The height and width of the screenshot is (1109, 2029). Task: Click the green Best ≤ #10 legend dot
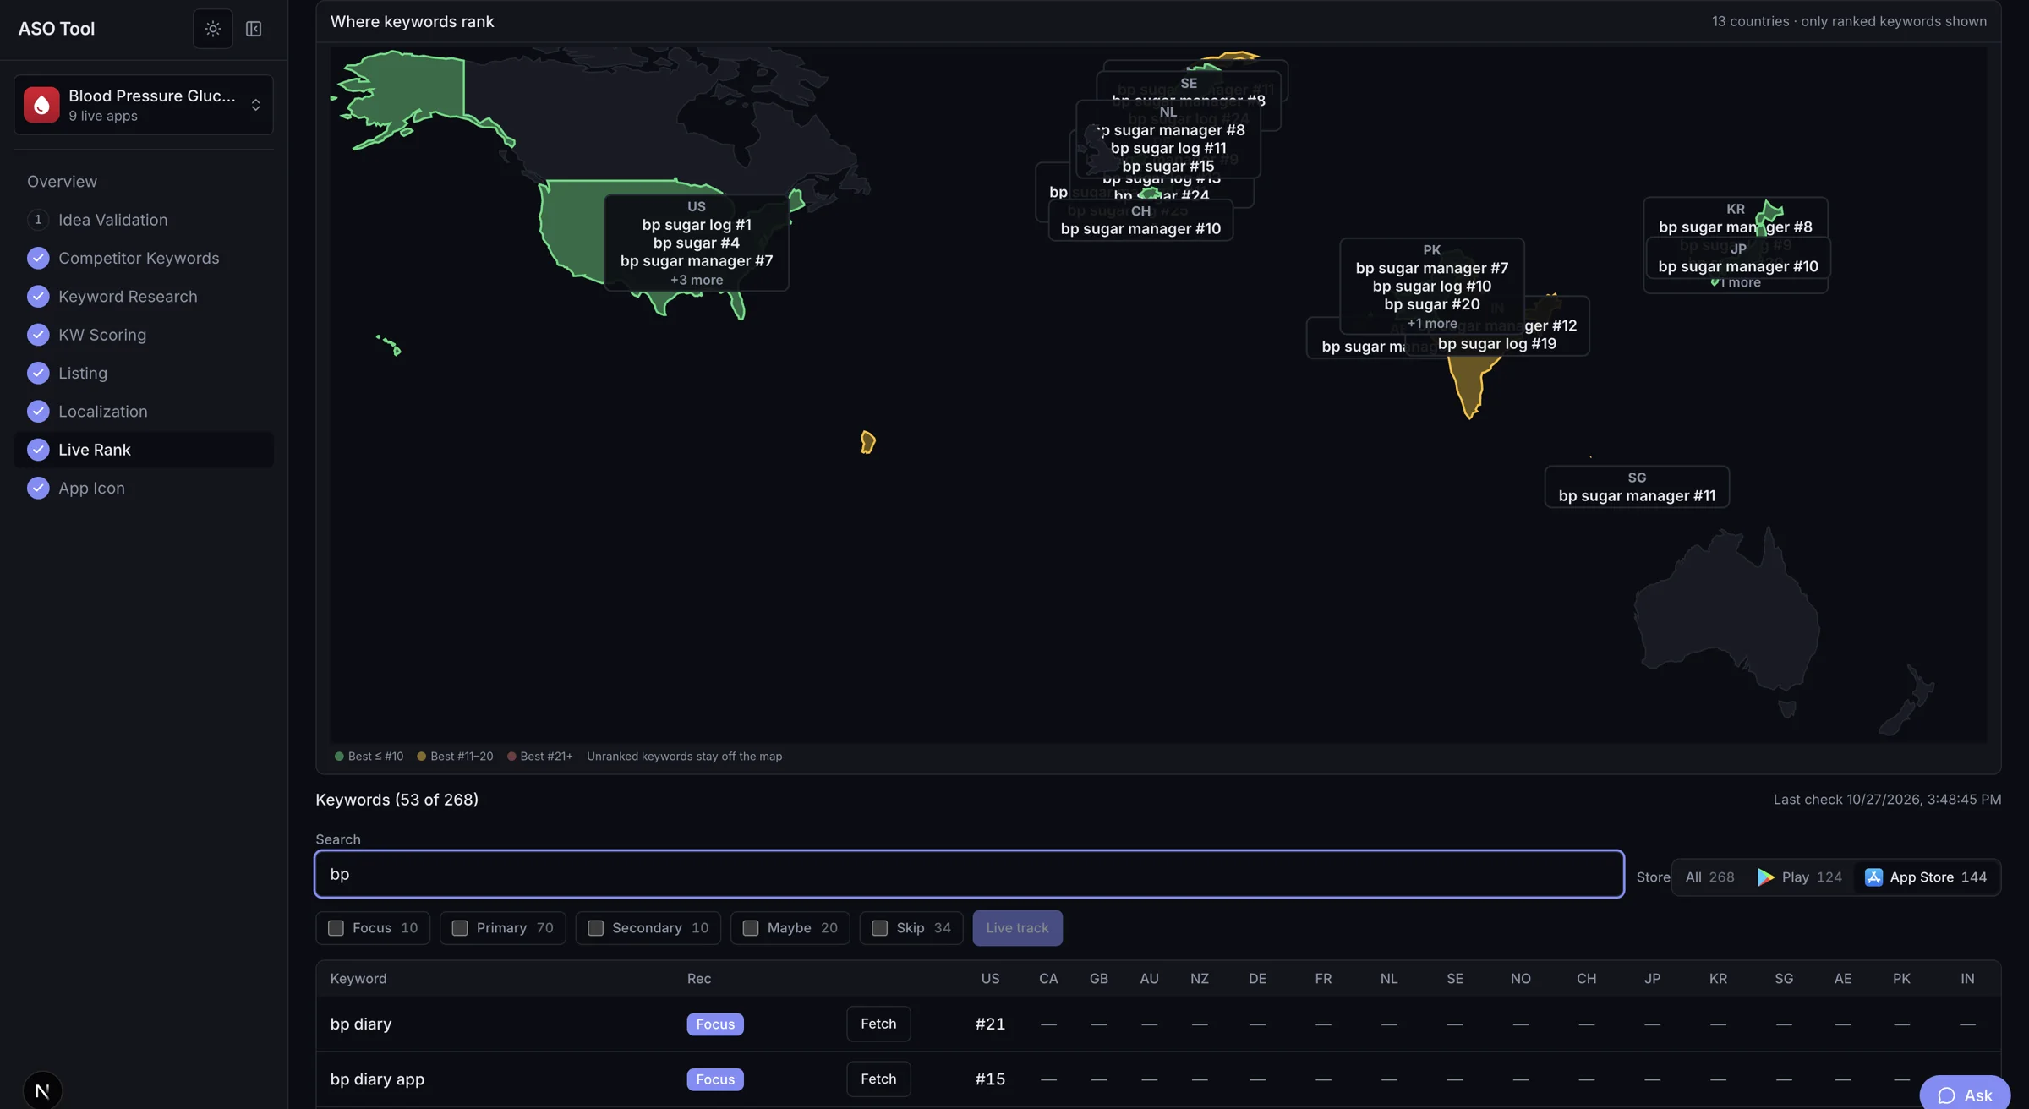coord(339,757)
